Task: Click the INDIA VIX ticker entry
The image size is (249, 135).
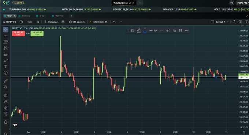Action: 179,10
